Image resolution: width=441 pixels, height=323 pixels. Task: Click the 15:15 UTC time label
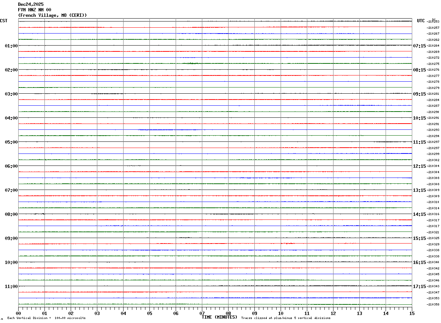[419, 238]
